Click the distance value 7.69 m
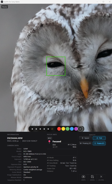Image resolution: width=112 pixels, height=184 pixels. [x=74, y=171]
